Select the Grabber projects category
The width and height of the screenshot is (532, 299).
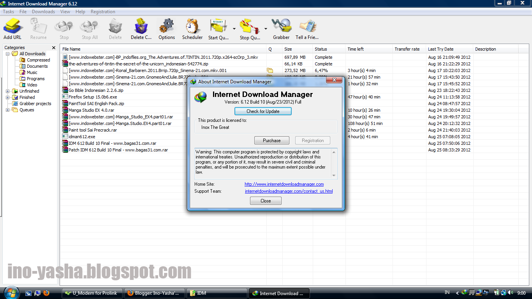(35, 104)
